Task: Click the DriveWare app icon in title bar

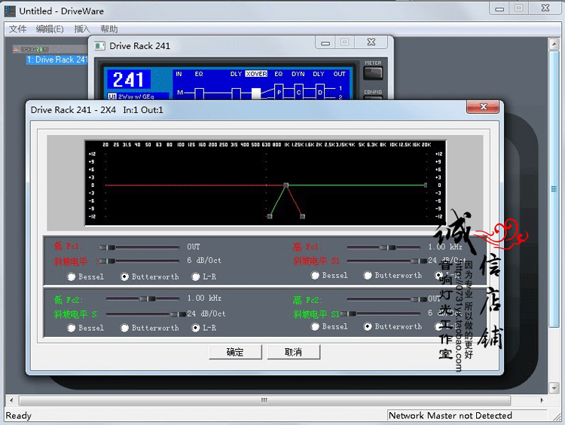Action: [x=10, y=11]
